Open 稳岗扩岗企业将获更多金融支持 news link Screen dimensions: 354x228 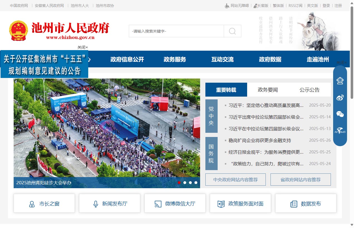[260, 140]
